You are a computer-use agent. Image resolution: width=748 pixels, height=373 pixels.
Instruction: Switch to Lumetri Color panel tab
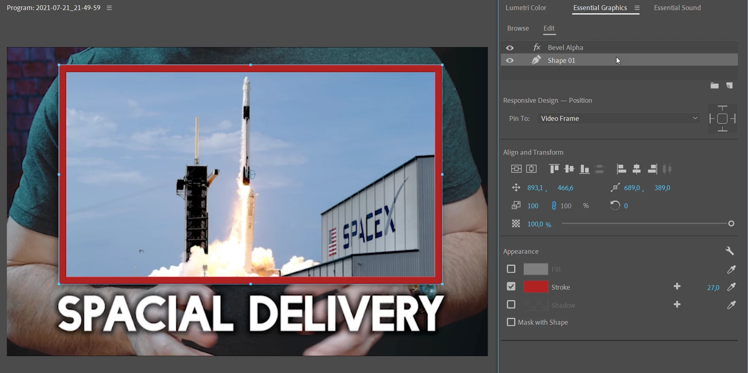pyautogui.click(x=526, y=8)
